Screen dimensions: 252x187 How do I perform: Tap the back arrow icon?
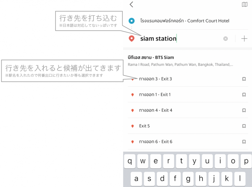click(132, 4)
